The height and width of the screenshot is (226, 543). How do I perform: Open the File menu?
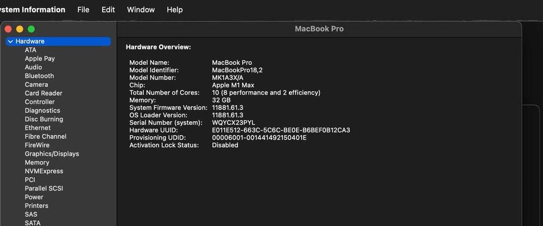click(x=83, y=10)
